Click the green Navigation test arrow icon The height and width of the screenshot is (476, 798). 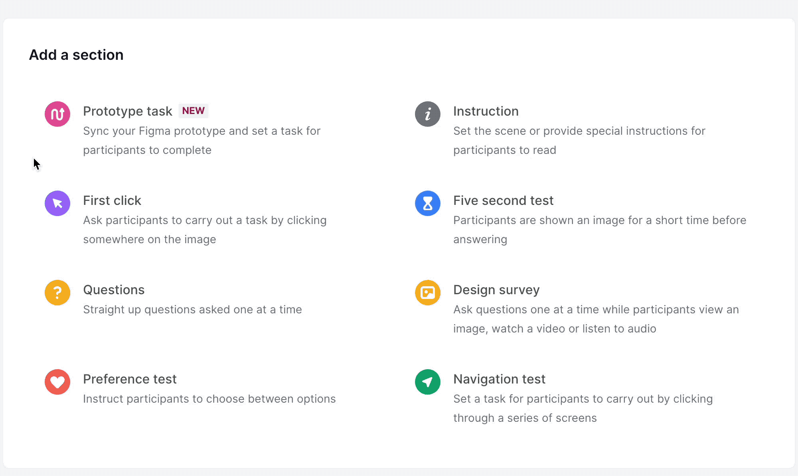[427, 382]
